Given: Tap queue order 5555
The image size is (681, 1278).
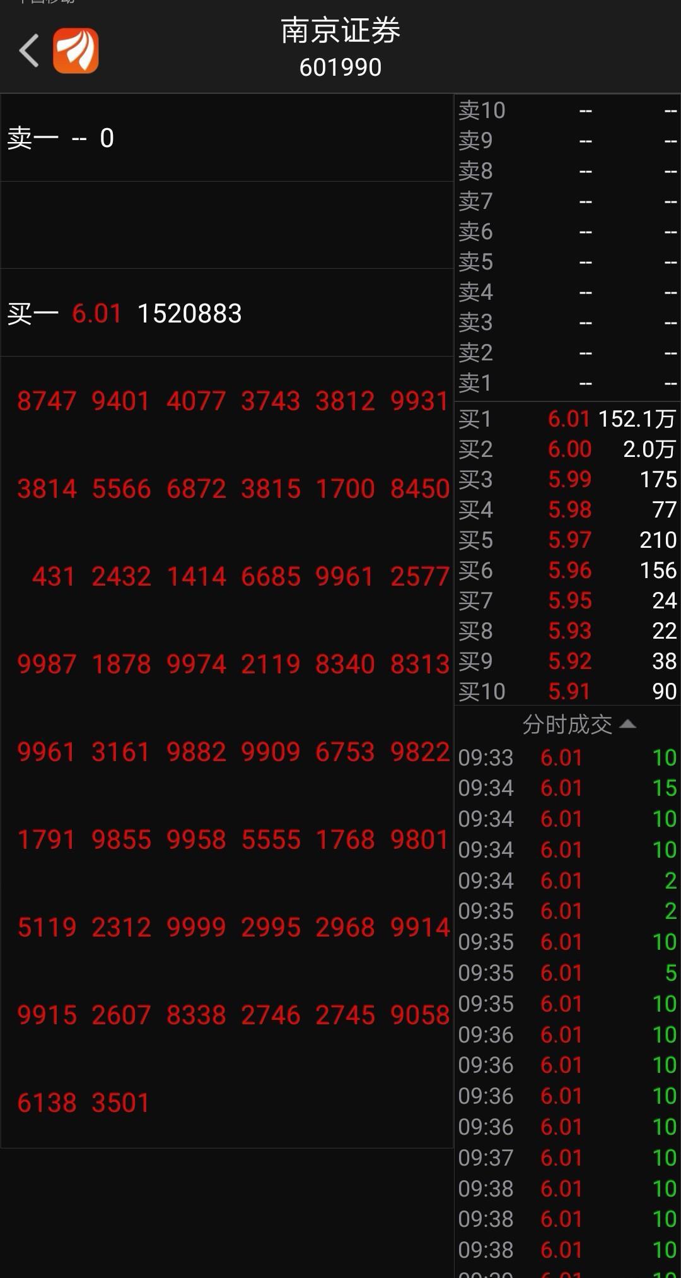Looking at the screenshot, I should [271, 839].
